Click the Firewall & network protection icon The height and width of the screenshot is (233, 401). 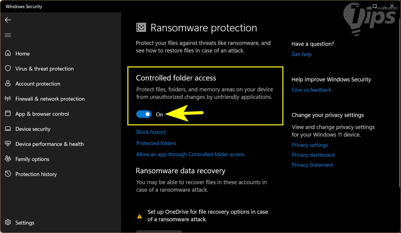click(8, 99)
